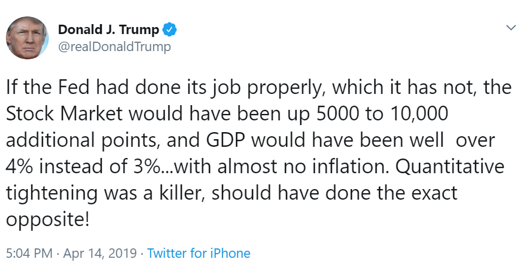Click the word "opposite!" ending the tweet
Viewport: 522px width, 266px height.
tap(48, 221)
